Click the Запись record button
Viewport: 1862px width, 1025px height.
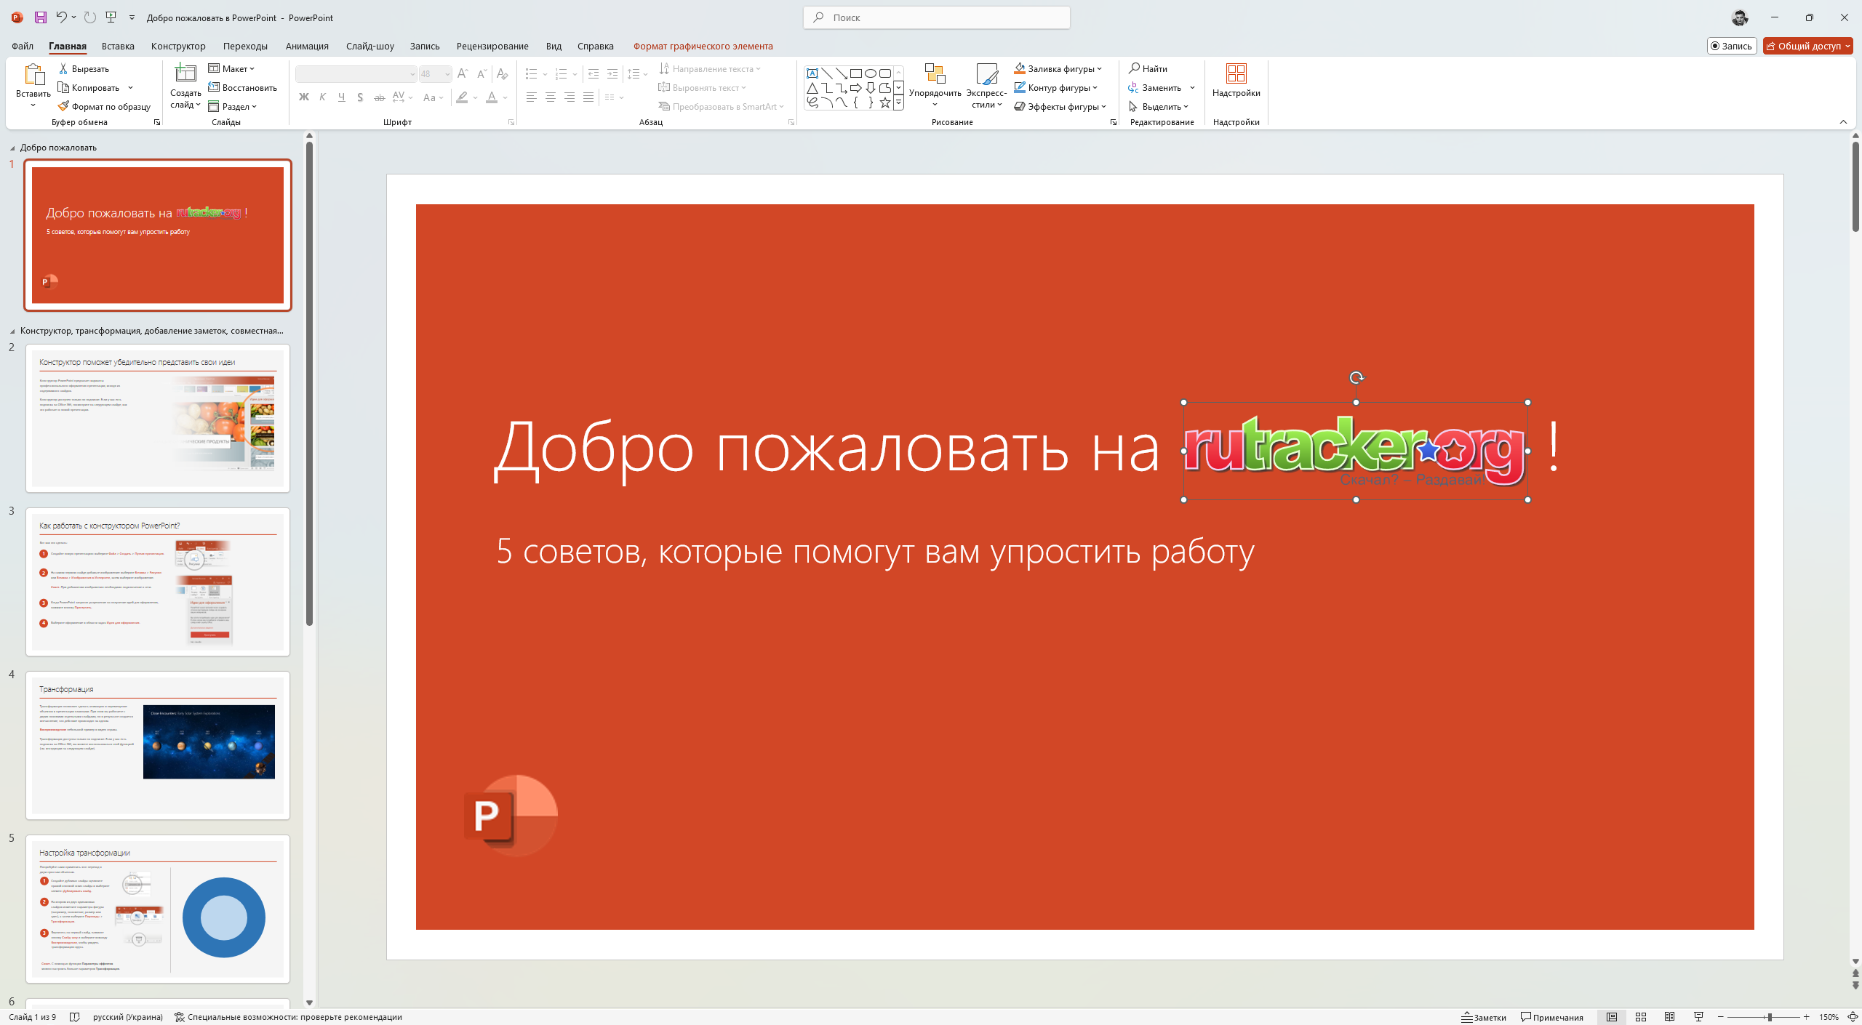1732,46
